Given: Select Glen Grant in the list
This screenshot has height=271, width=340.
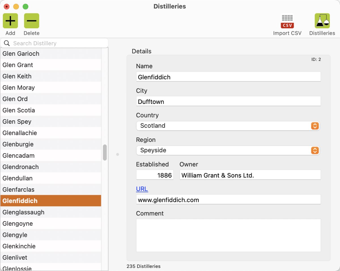Looking at the screenshot, I should tap(51, 65).
